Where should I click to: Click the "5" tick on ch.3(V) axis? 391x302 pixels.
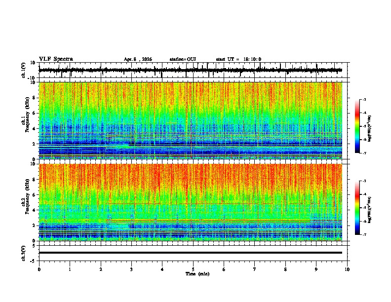click(34, 246)
